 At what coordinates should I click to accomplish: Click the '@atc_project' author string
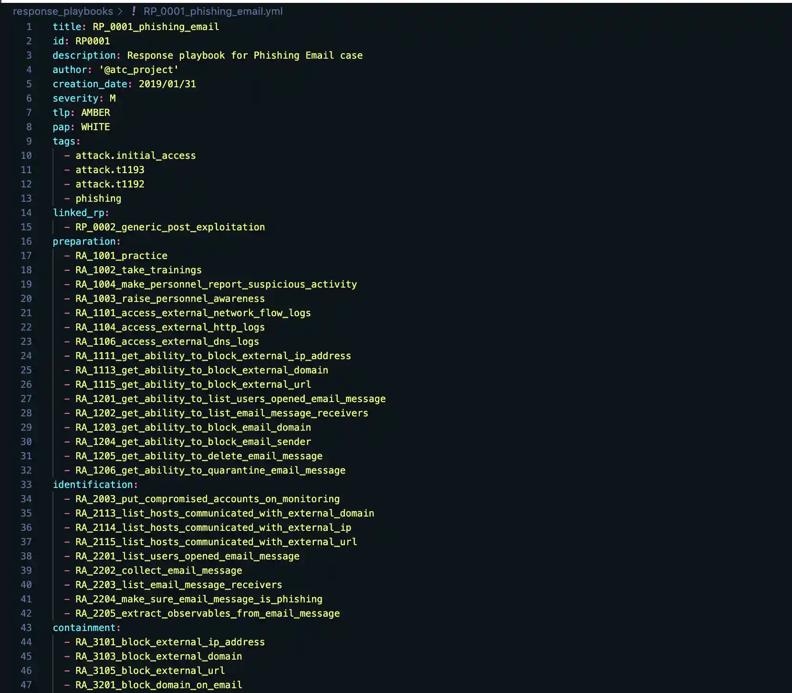tap(138, 70)
